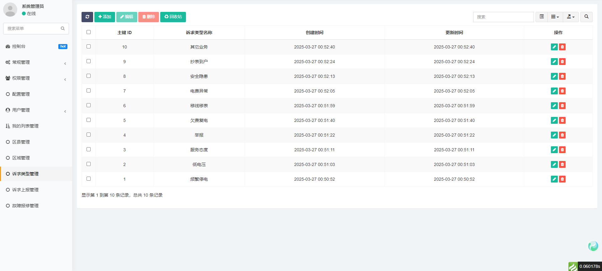Click the trash icon for 低电压 row
Viewport: 602px width, 271px height.
coord(562,164)
